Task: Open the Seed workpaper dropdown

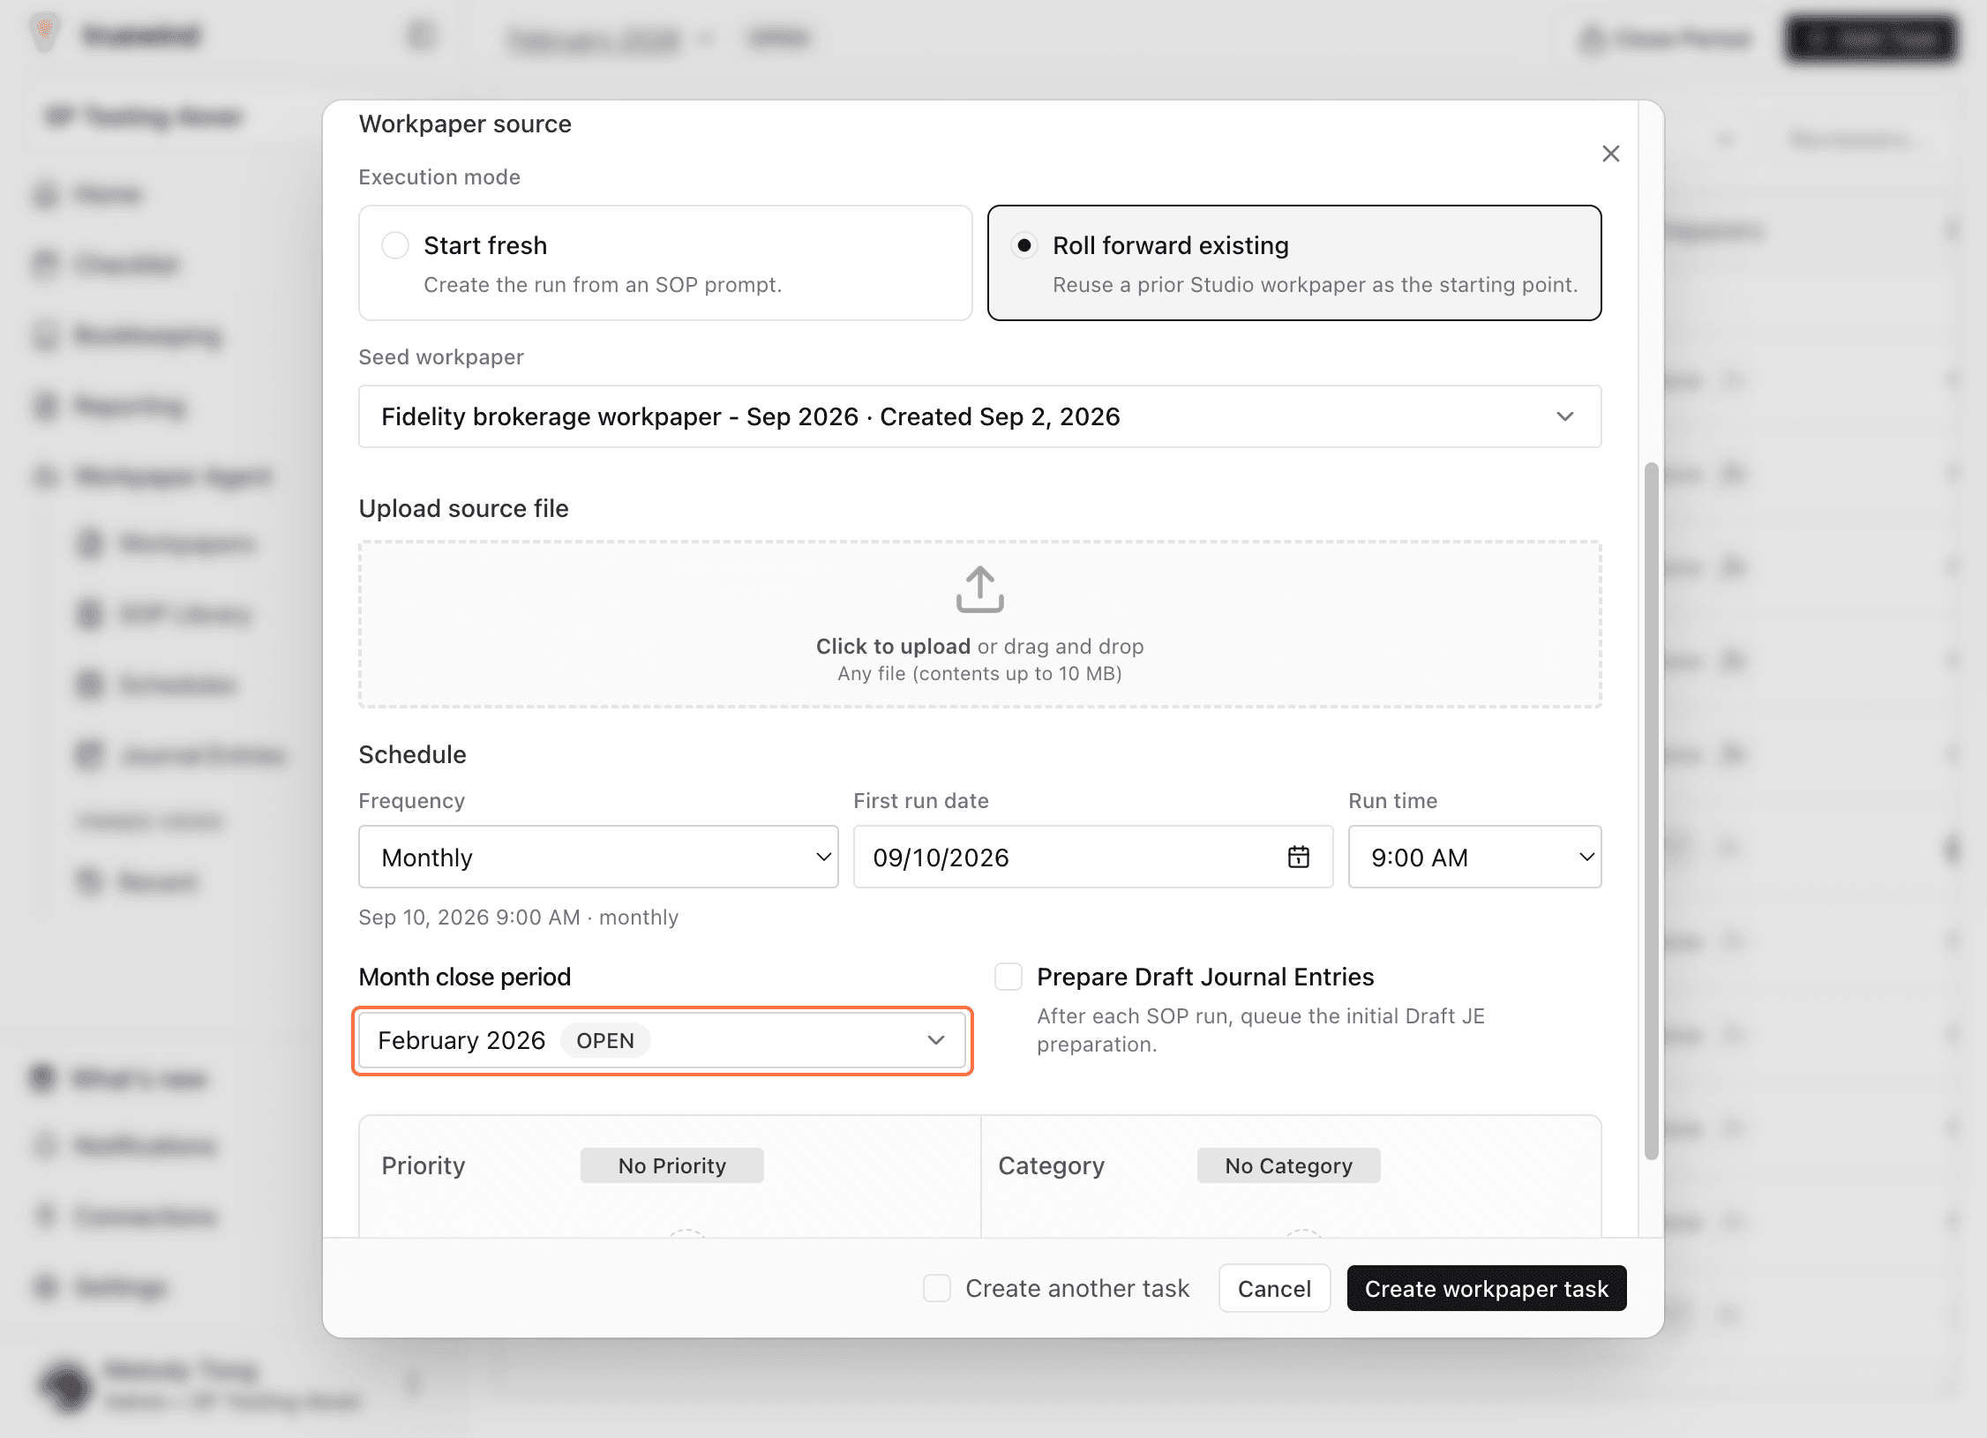Action: [979, 416]
